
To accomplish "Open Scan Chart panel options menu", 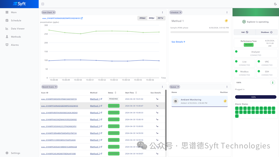I will coord(162,13).
